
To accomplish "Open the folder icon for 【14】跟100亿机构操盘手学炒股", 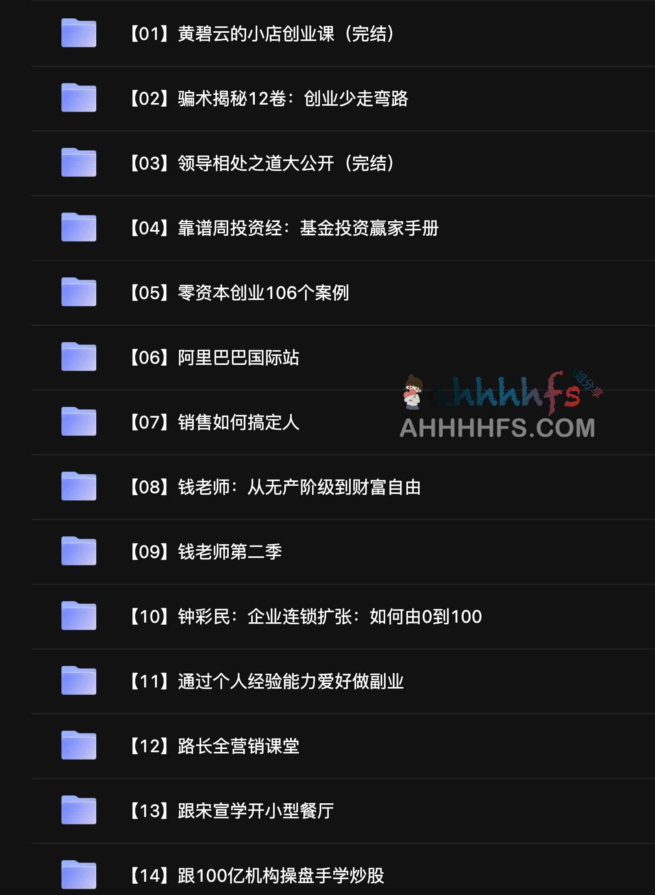I will pos(79,875).
